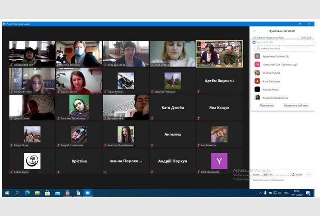Click the Zoom icon in the taskbar
This screenshot has width=320, height=216.
pyautogui.click(x=88, y=193)
